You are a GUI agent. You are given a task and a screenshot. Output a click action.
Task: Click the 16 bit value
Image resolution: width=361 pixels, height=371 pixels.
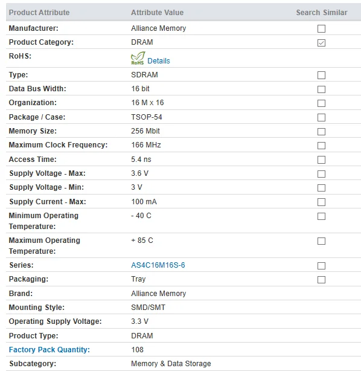[x=140, y=88]
